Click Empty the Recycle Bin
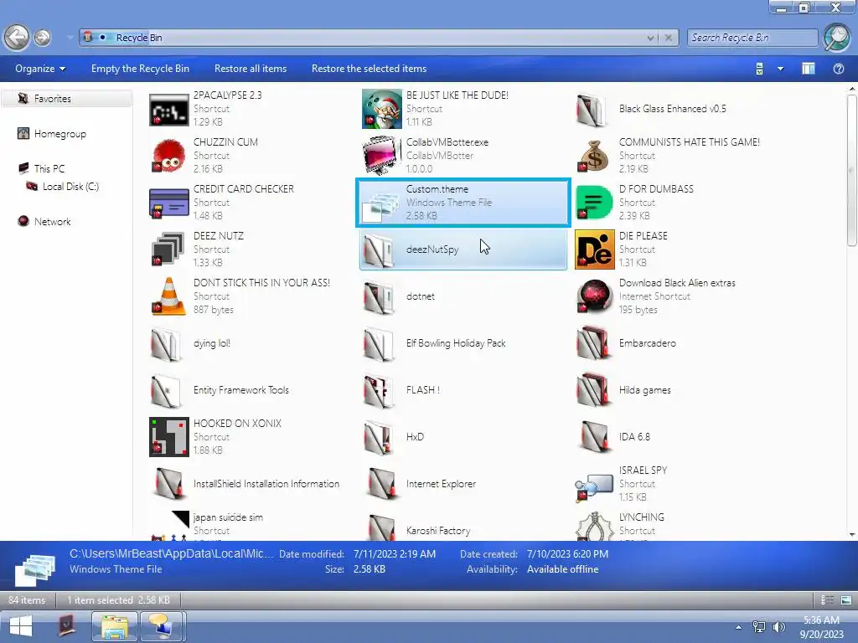858x643 pixels. 140,69
